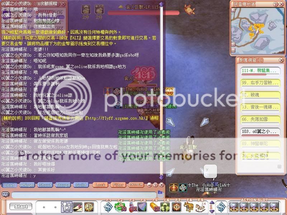
Task: Click the speech bubble icon beside chat input
Action: [5, 195]
